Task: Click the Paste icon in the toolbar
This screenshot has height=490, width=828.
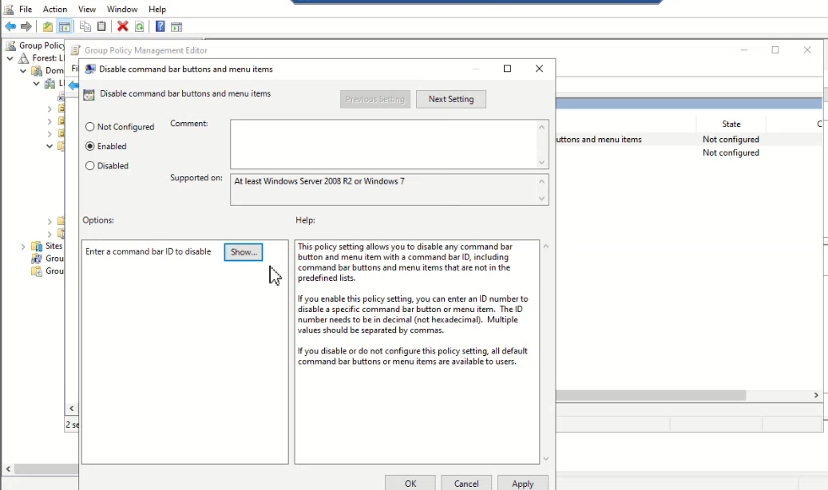Action: [101, 26]
